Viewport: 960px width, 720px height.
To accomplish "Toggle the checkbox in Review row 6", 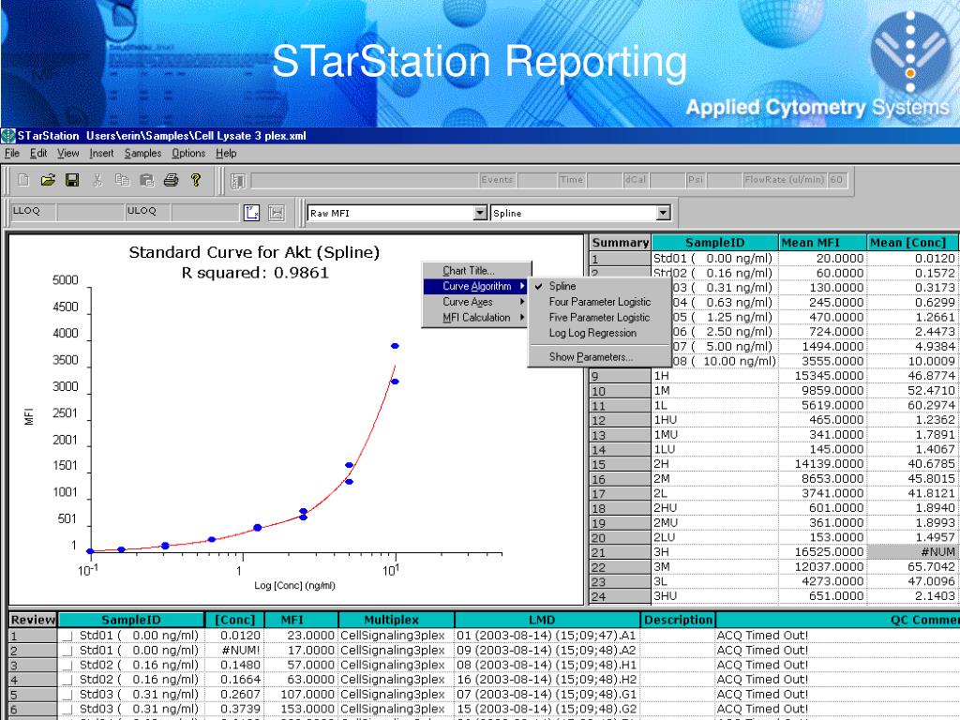I will click(67, 711).
